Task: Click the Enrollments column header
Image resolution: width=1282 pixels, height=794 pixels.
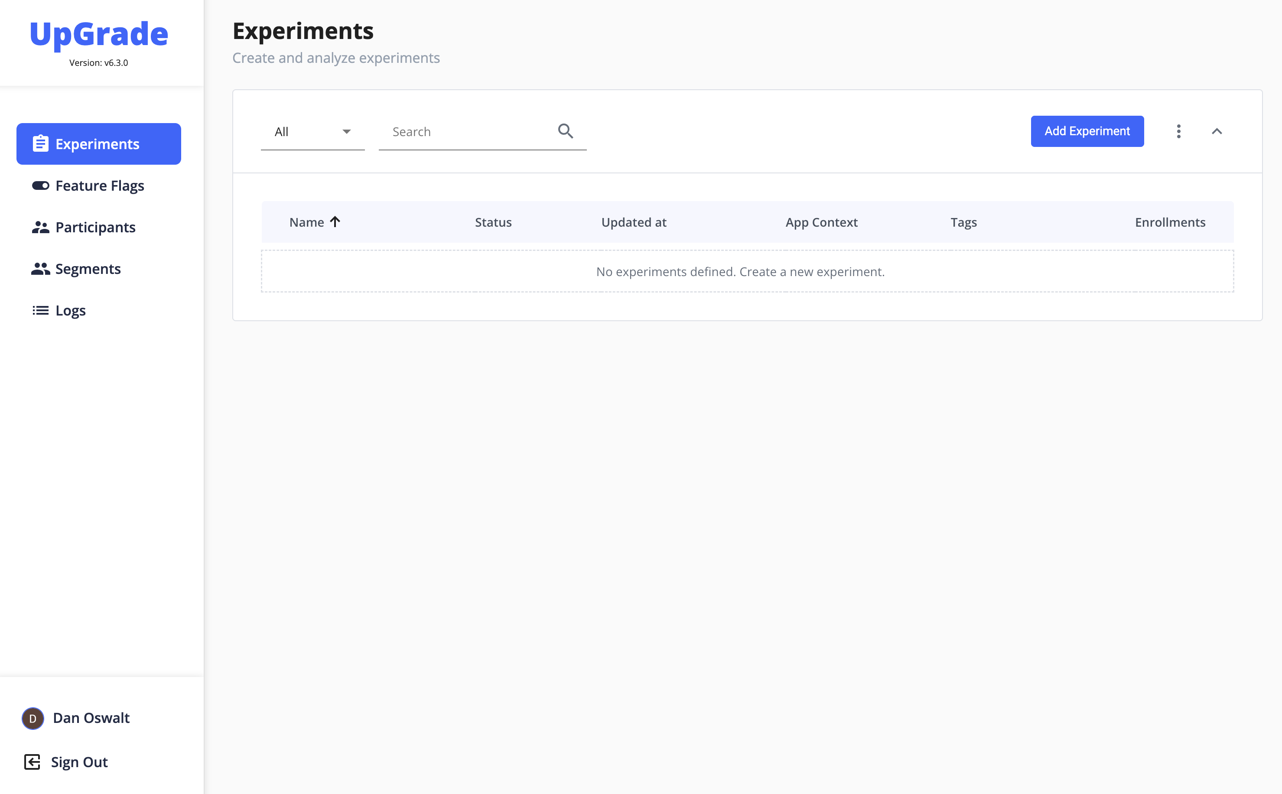Action: point(1169,222)
